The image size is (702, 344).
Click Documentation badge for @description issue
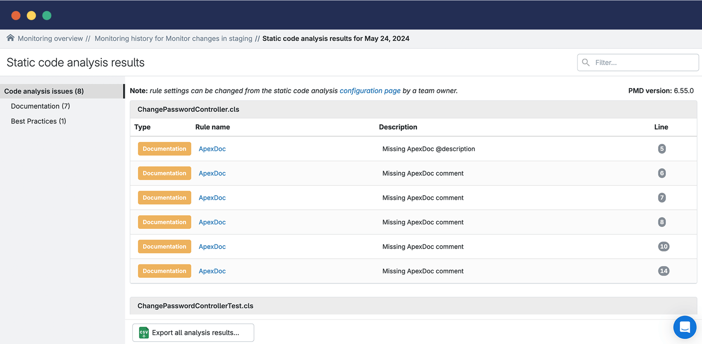(x=164, y=149)
